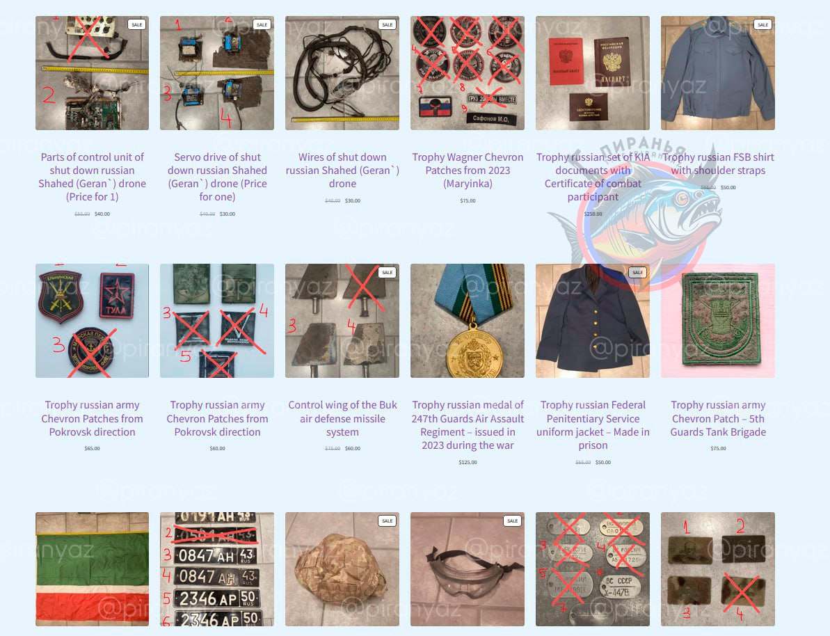Click the SALE badge on FSB shirt image
The height and width of the screenshot is (636, 830).
pyautogui.click(x=763, y=24)
